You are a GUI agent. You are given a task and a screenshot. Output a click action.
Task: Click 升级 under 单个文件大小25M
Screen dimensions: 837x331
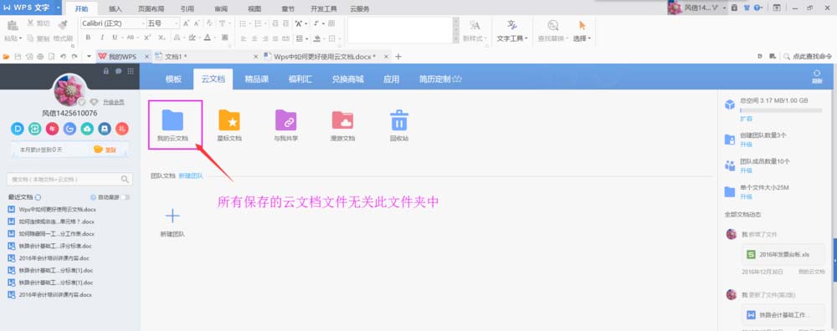click(x=747, y=196)
